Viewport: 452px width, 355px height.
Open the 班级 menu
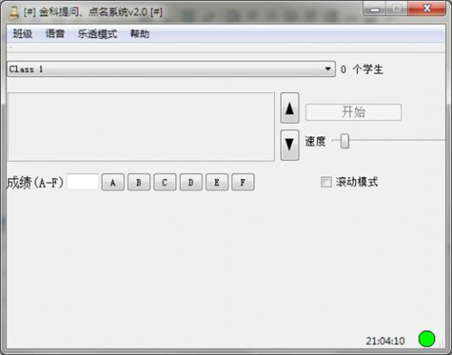(x=23, y=33)
